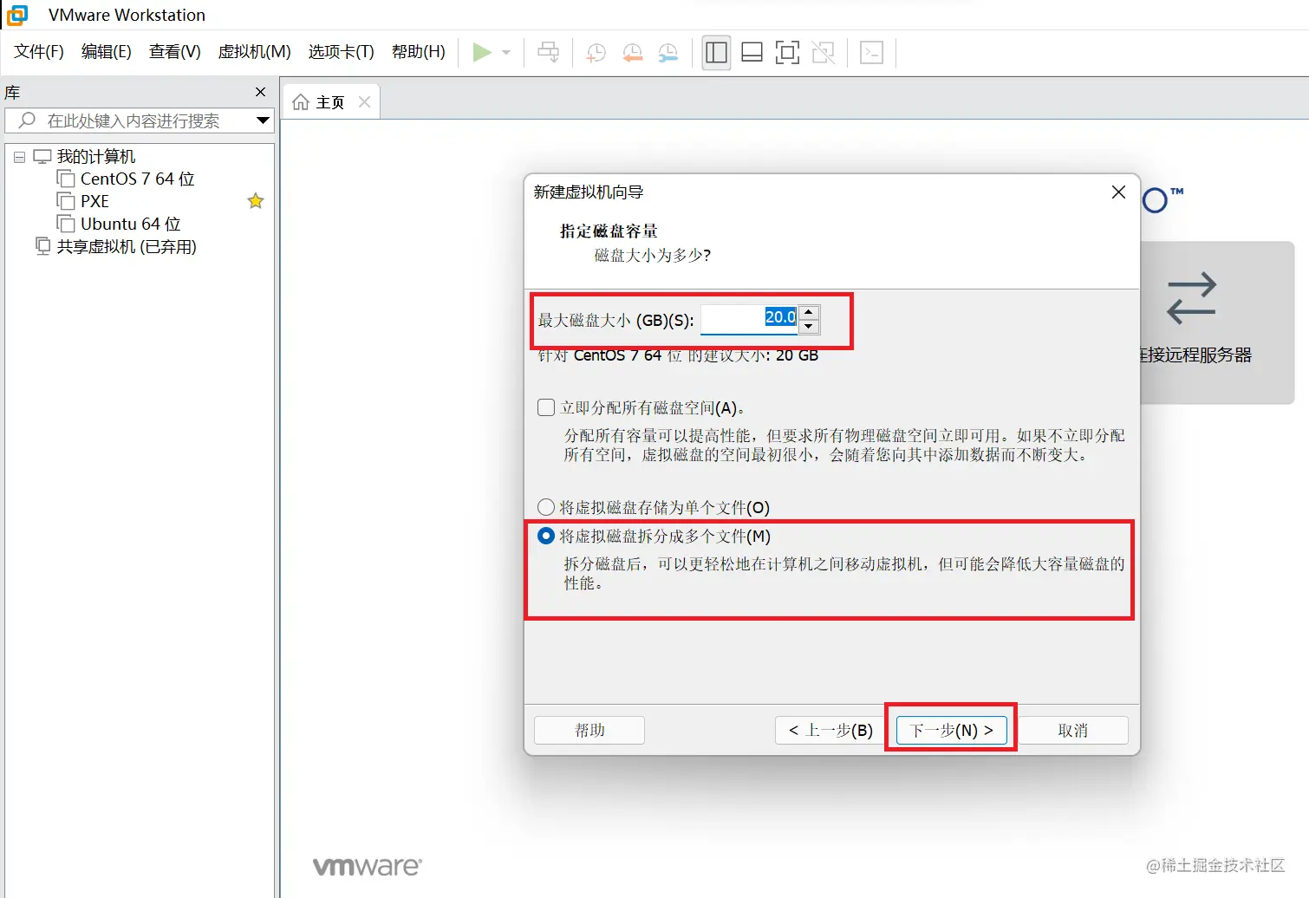1309x898 pixels.
Task: Click the library search input field
Action: coord(139,120)
